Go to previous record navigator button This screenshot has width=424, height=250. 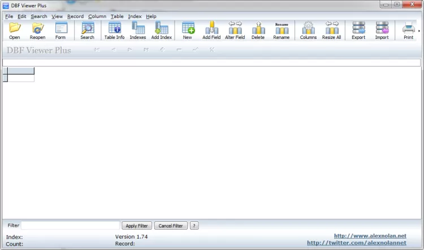pyautogui.click(x=114, y=50)
